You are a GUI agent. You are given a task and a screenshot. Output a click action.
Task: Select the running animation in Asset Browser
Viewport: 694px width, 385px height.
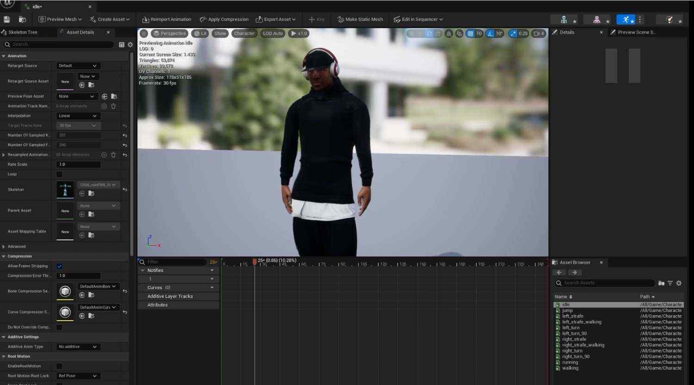point(570,362)
